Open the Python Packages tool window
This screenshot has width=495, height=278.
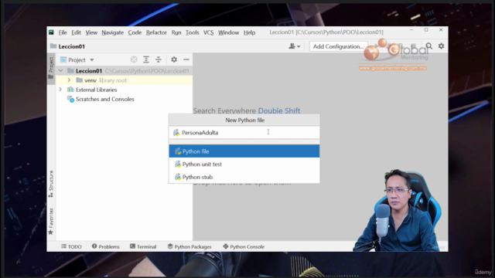click(189, 246)
